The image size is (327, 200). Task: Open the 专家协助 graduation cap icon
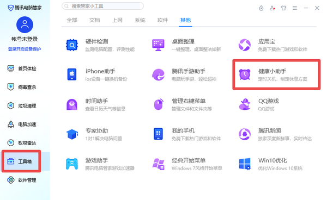coord(72,134)
